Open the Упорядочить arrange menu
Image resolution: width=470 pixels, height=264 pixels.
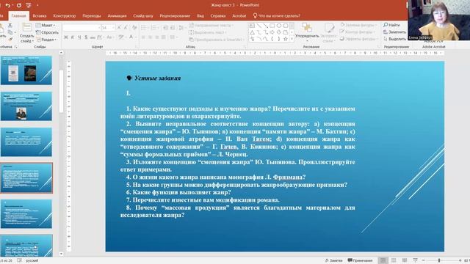pos(307,32)
